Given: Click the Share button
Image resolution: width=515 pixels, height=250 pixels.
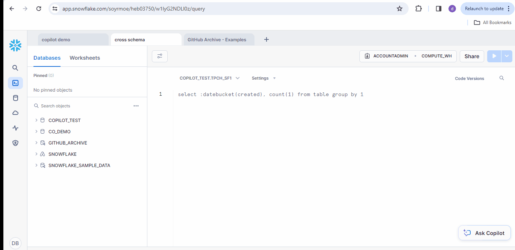Looking at the screenshot, I should (472, 56).
